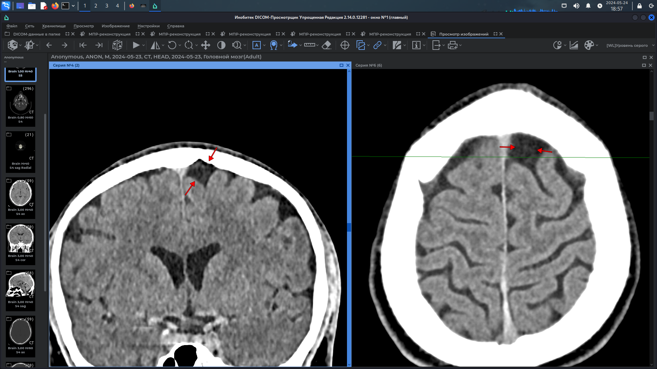Open the image filter gradient tool
Image resolution: width=657 pixels, height=369 pixels.
click(x=397, y=45)
